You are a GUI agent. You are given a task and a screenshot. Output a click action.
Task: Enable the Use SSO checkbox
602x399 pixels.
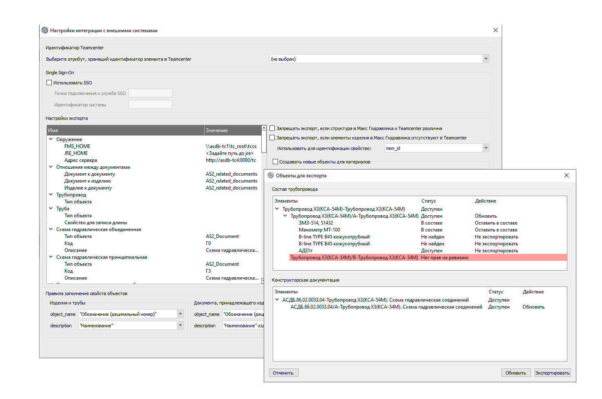pyautogui.click(x=49, y=83)
